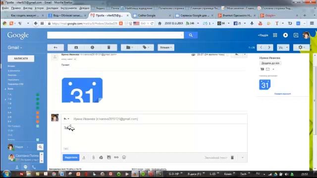
Task: Click the back-to-inbox arrow in Gmail toolbar
Action: tap(55, 47)
